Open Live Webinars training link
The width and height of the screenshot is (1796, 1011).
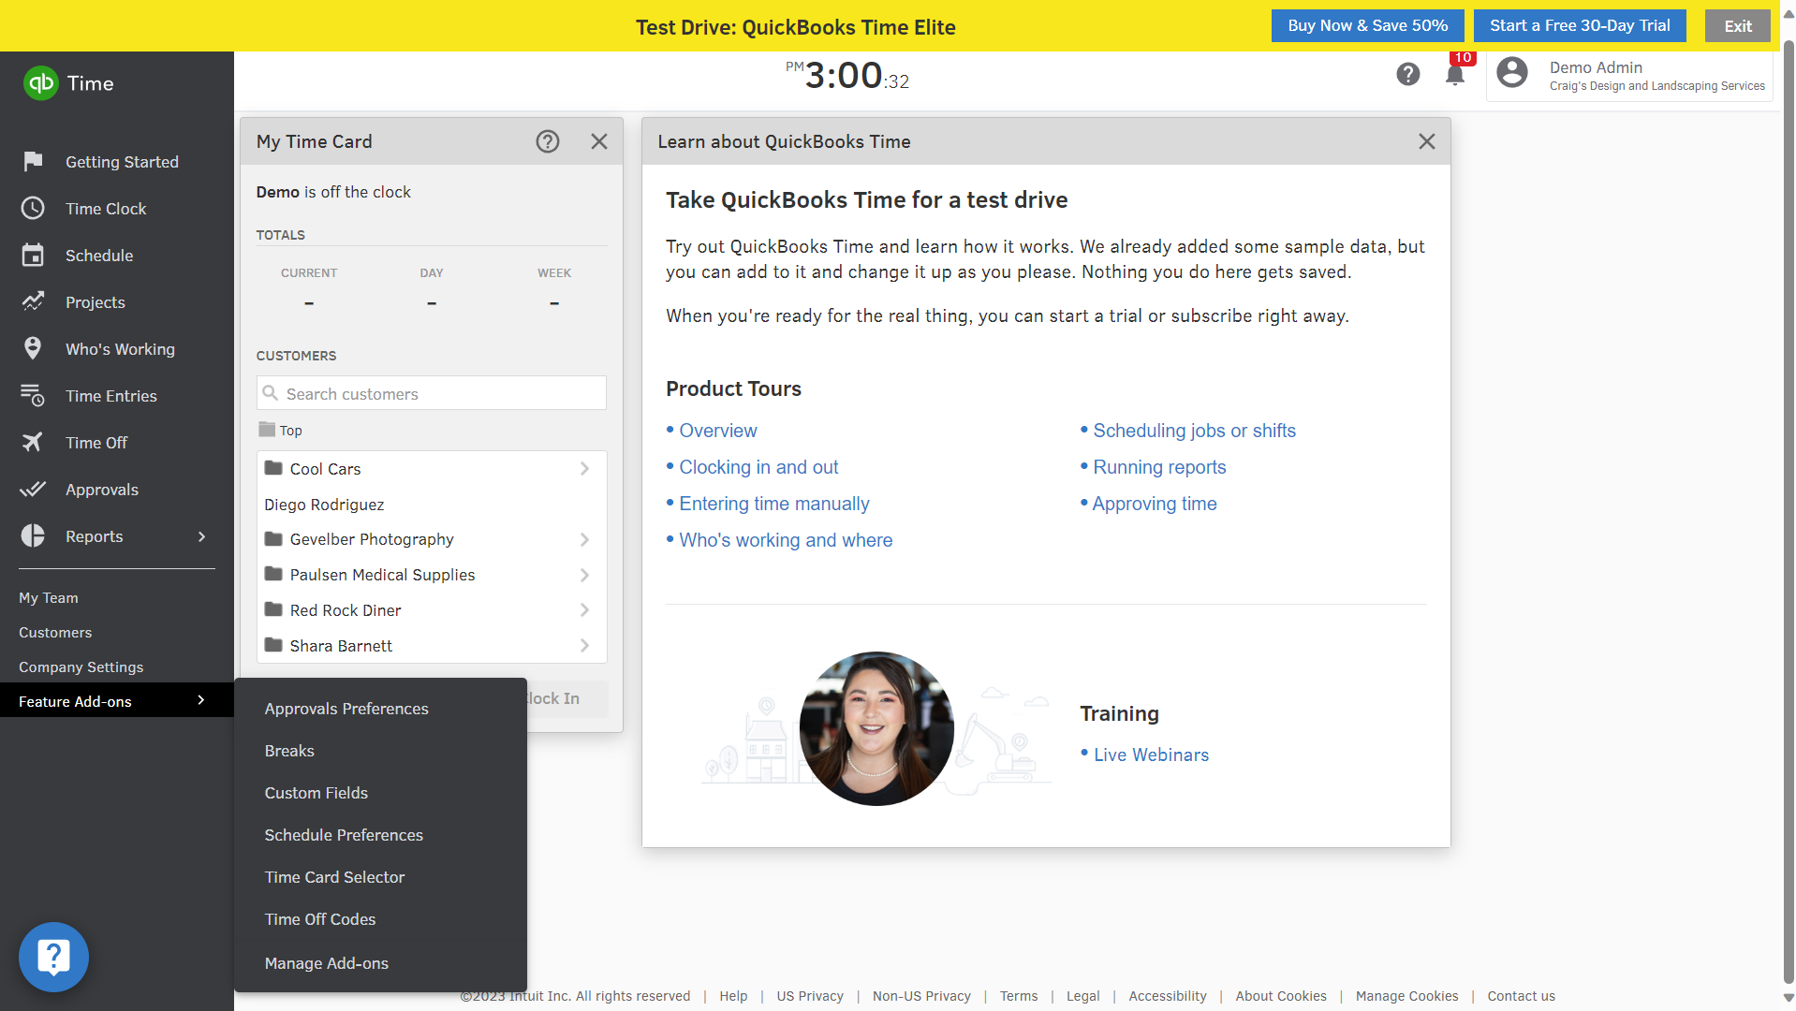click(x=1151, y=755)
